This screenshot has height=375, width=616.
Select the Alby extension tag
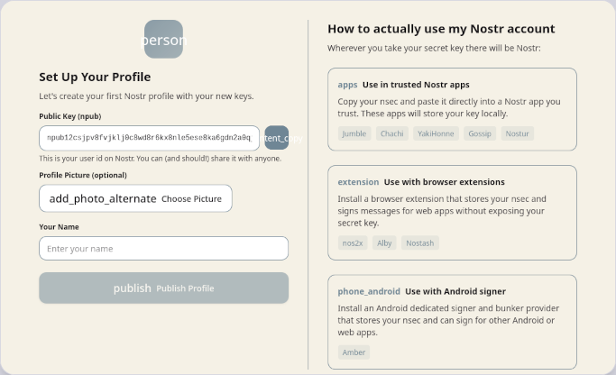point(384,243)
